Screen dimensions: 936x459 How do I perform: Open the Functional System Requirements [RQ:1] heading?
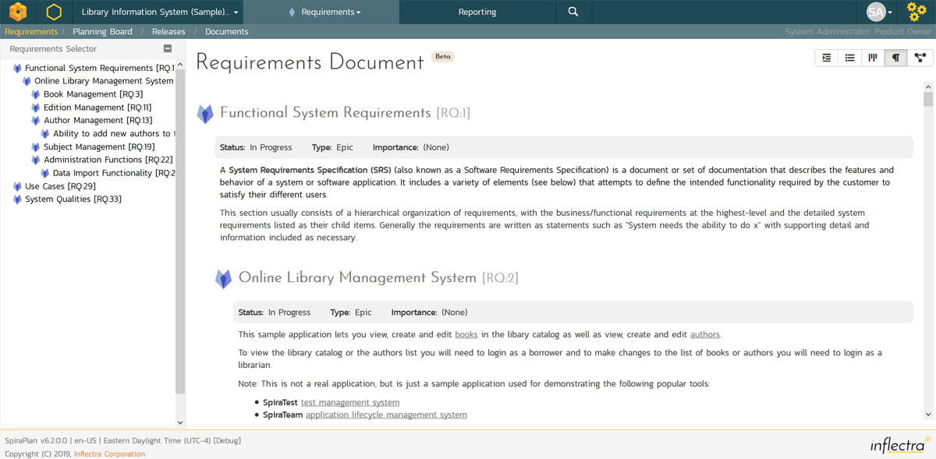345,113
